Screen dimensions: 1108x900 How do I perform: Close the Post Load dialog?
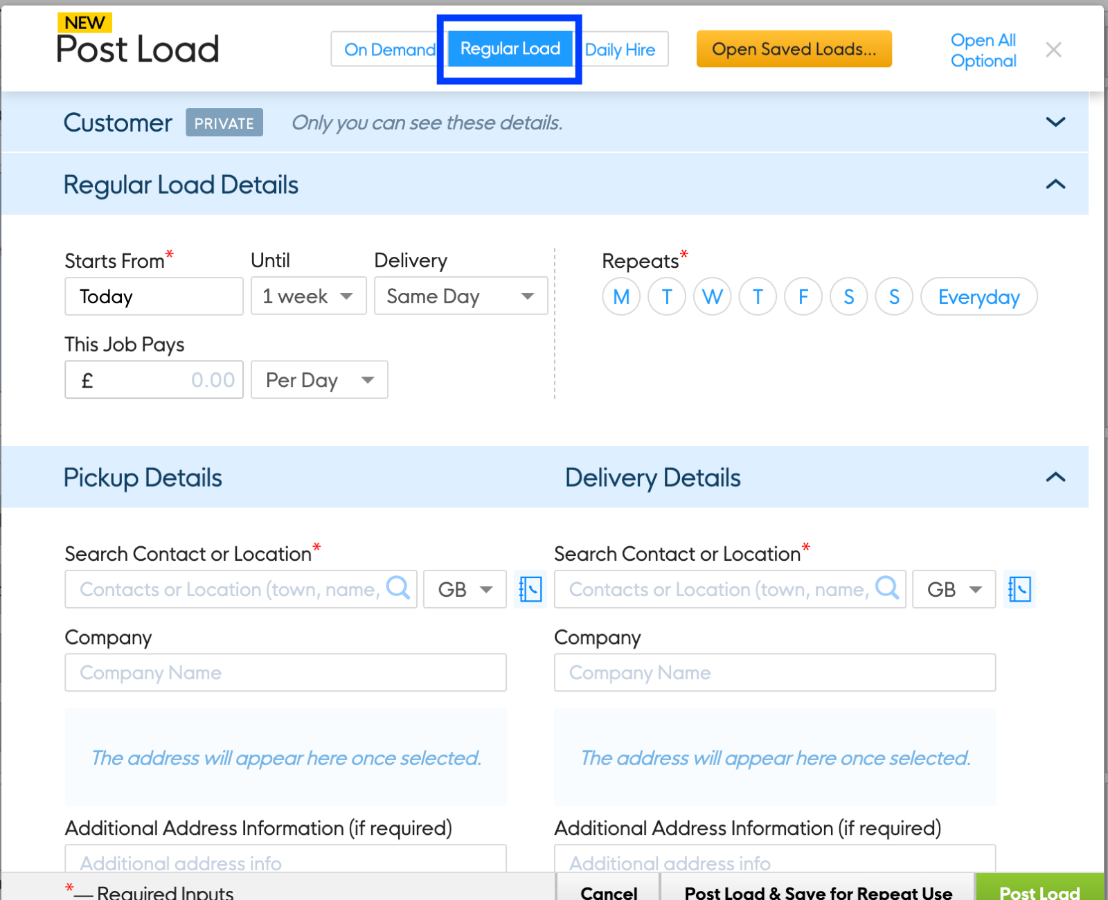(x=1053, y=50)
